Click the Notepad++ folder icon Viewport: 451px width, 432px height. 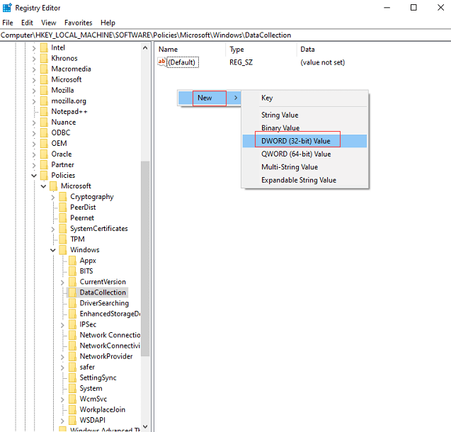pos(44,112)
